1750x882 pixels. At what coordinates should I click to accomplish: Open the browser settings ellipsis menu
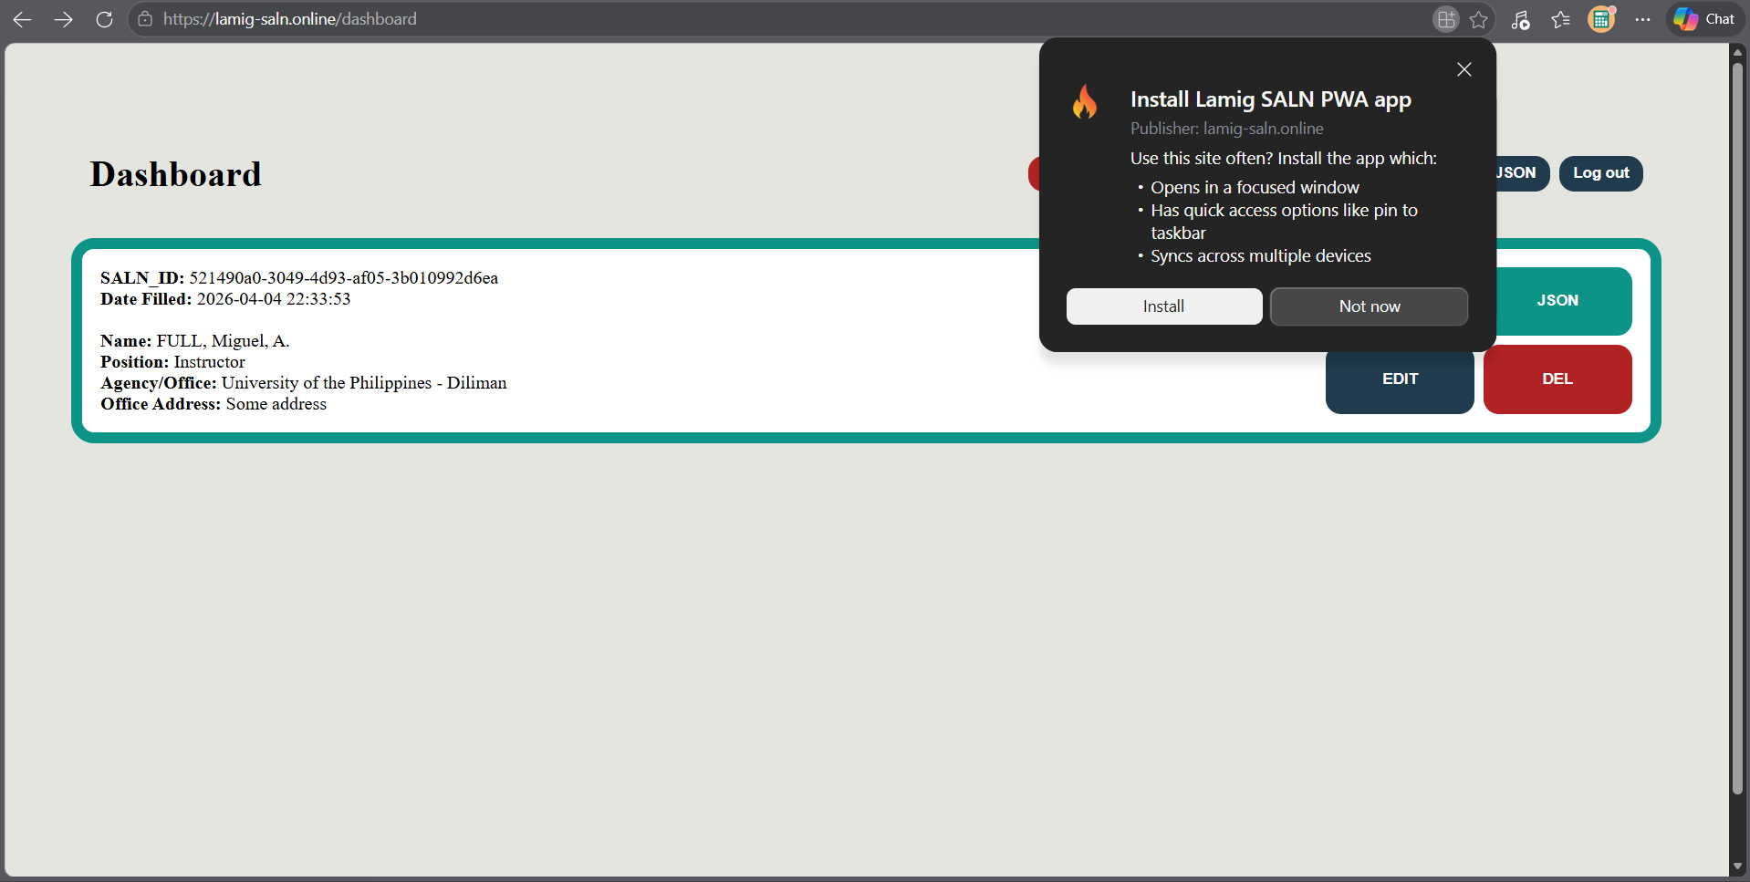(x=1643, y=19)
